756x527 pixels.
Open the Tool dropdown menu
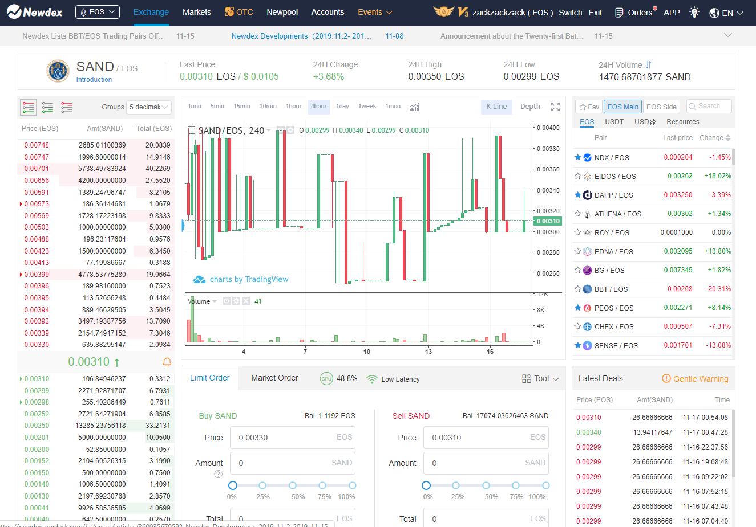tap(540, 378)
